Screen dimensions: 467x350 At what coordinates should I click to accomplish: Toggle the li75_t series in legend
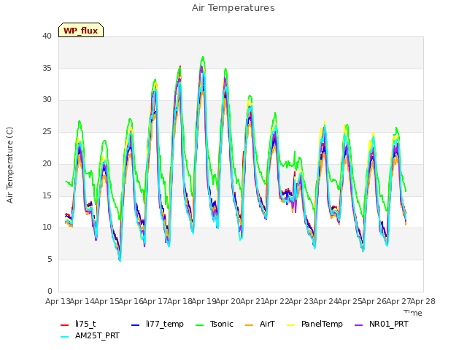point(78,324)
